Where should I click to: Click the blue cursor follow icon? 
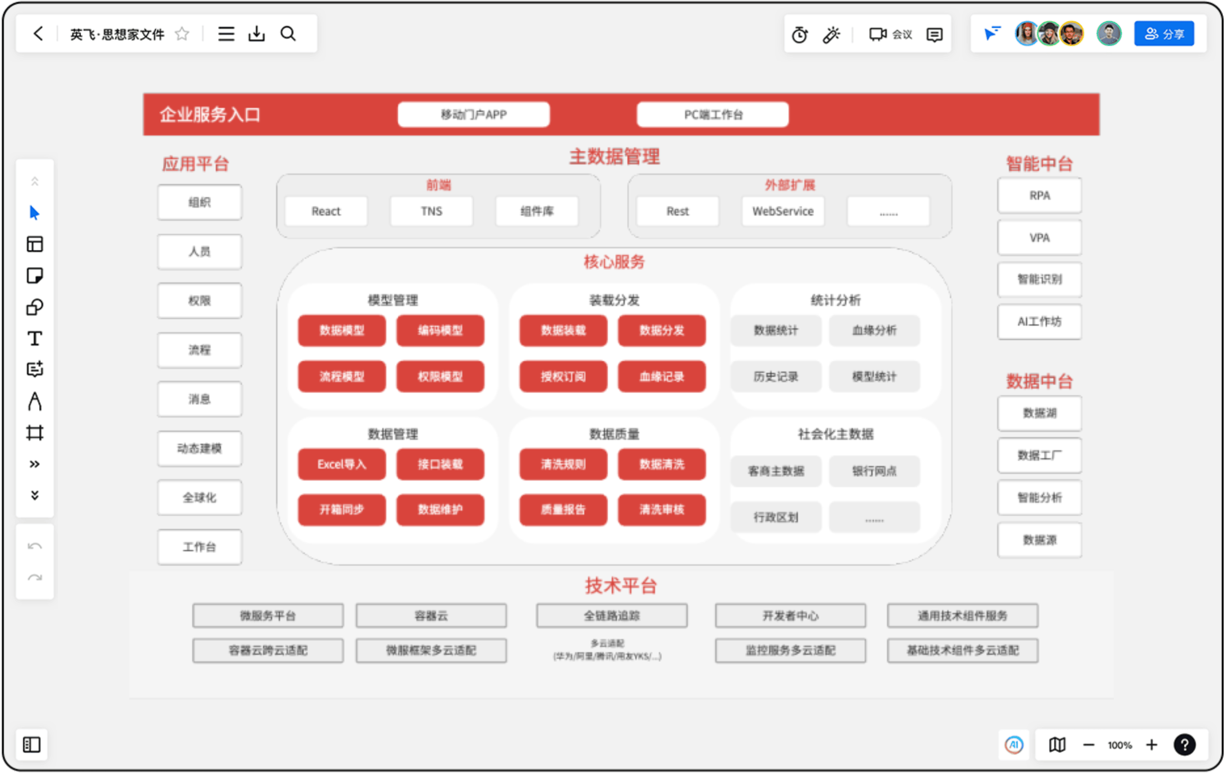[992, 34]
